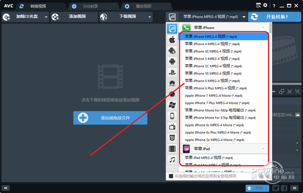The image size is (303, 193).
Task: Select iPhone Movie for 480p 电视输出
Action: (223, 110)
